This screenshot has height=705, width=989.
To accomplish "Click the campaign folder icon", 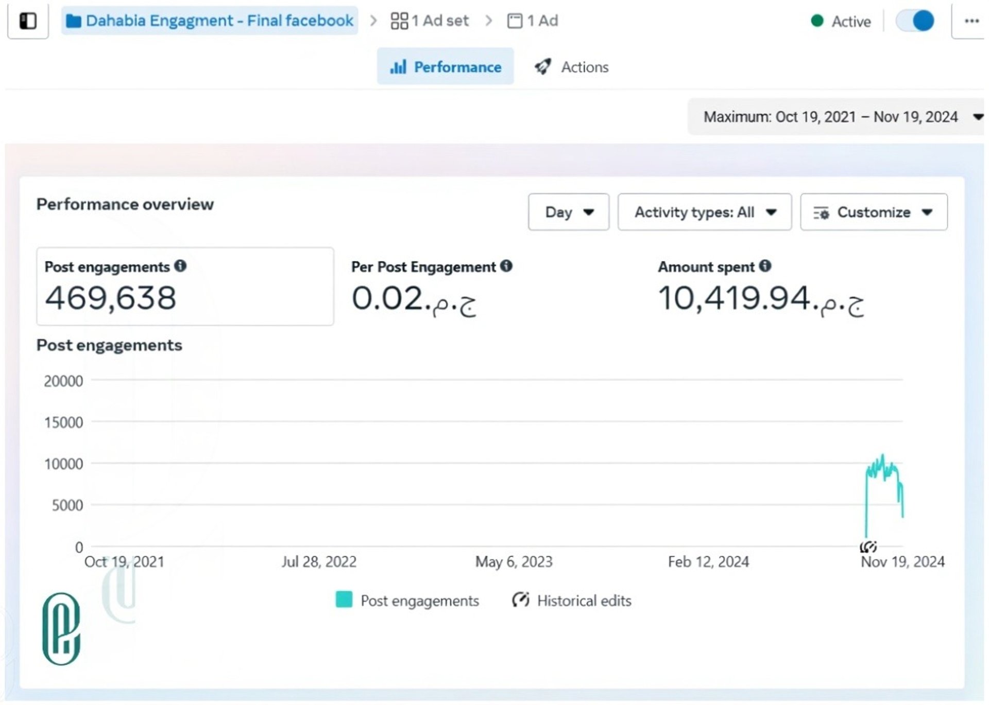I will point(74,21).
